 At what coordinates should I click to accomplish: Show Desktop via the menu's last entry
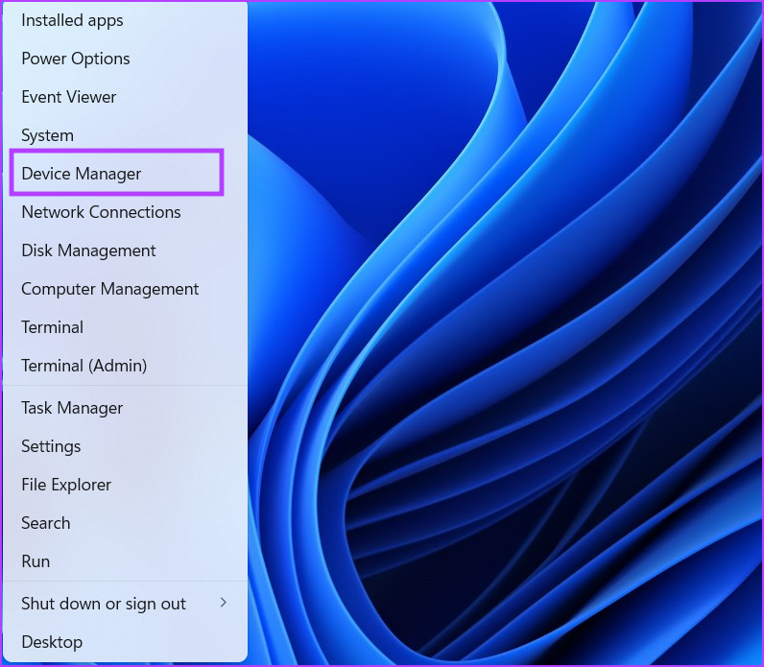(52, 642)
